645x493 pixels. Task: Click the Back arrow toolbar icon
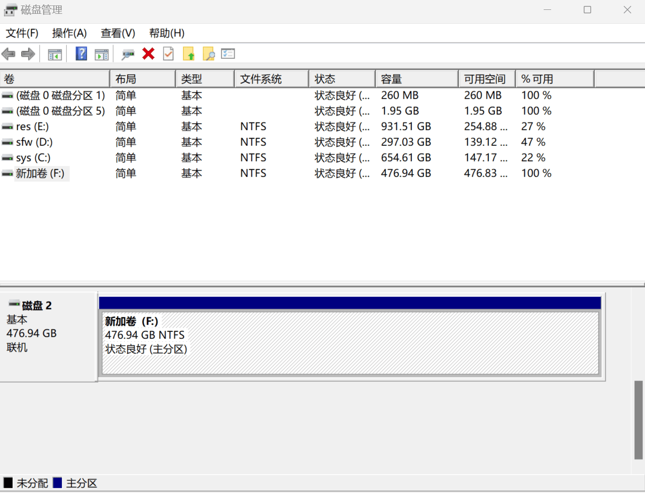pos(8,54)
